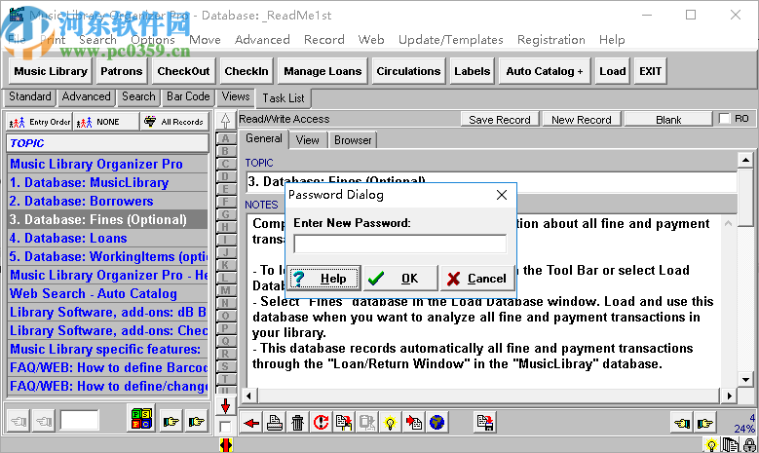Click letter M in the alphabet index
This screenshot has height=453, width=759.
point(225,290)
